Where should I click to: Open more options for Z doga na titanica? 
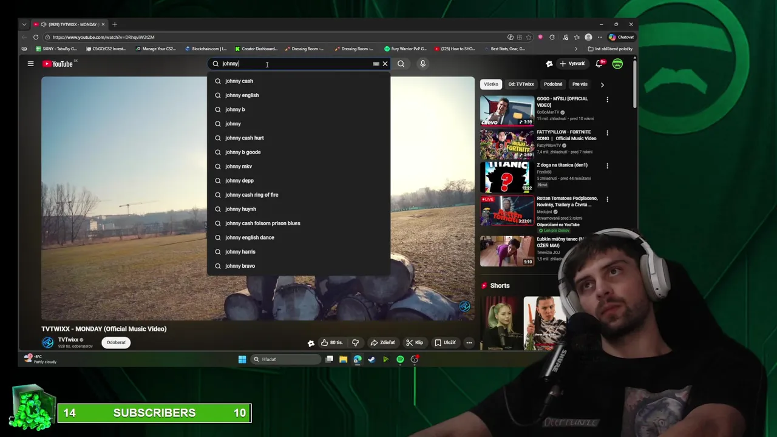pyautogui.click(x=607, y=166)
